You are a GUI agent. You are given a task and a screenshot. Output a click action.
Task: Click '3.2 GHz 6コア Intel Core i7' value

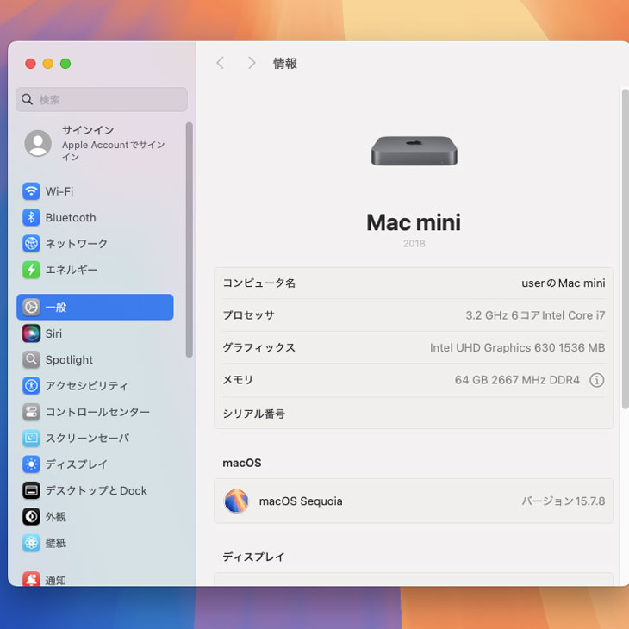[x=535, y=315]
